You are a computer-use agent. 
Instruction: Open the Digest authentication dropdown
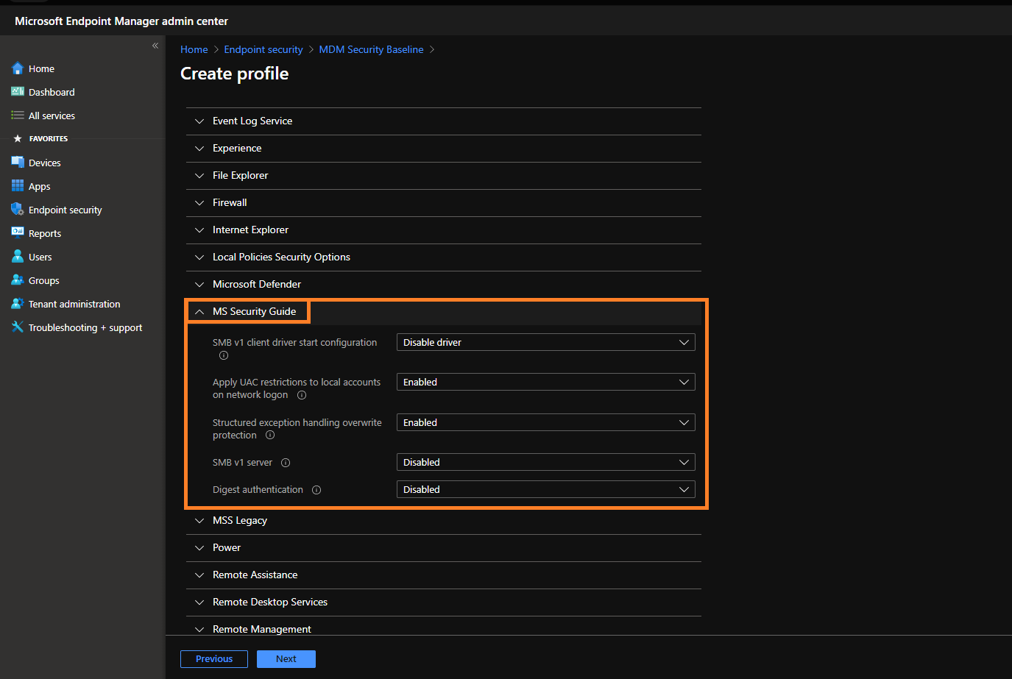pyautogui.click(x=546, y=489)
